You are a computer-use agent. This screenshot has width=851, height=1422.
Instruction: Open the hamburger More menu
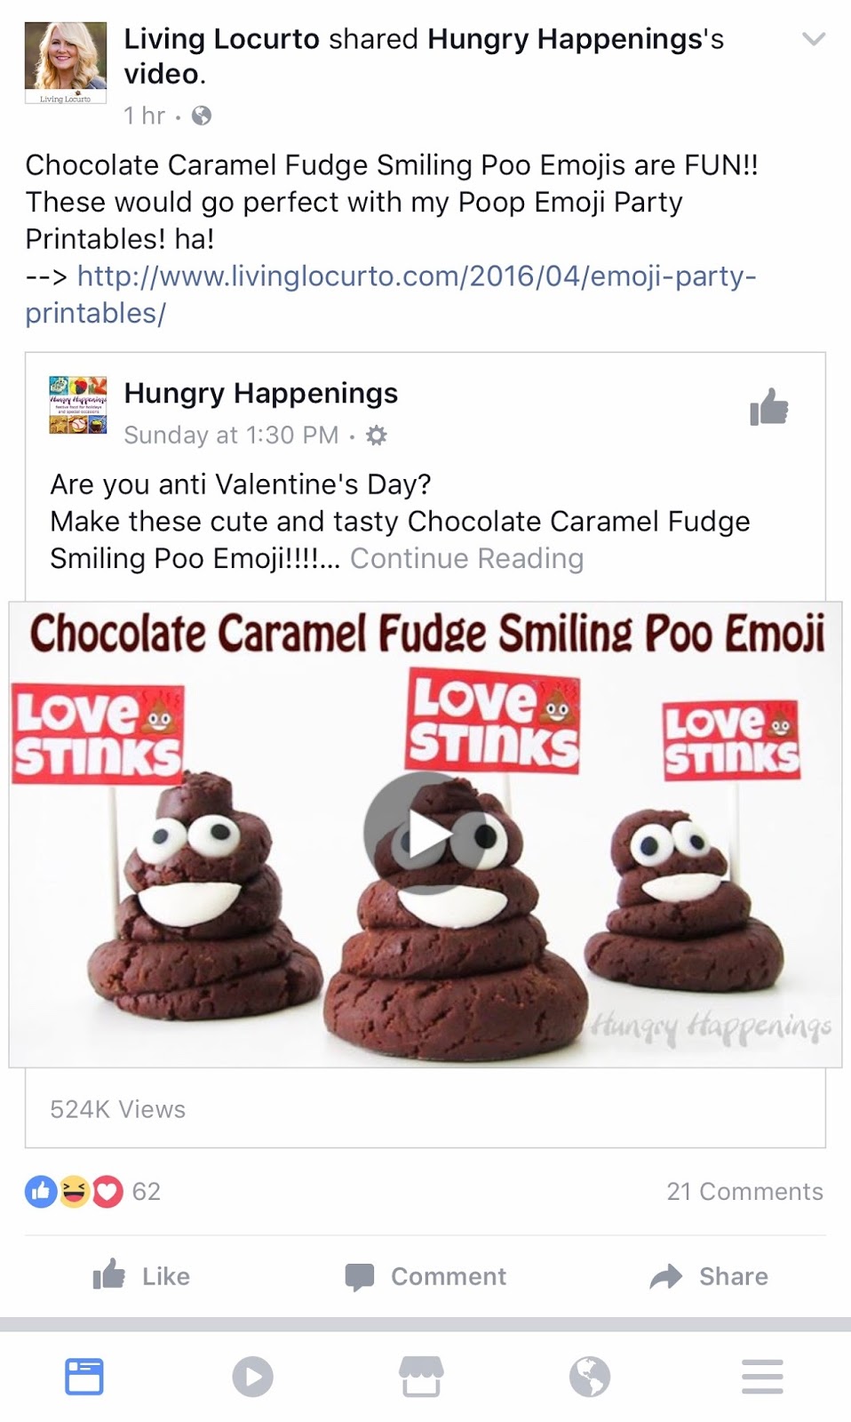[762, 1377]
